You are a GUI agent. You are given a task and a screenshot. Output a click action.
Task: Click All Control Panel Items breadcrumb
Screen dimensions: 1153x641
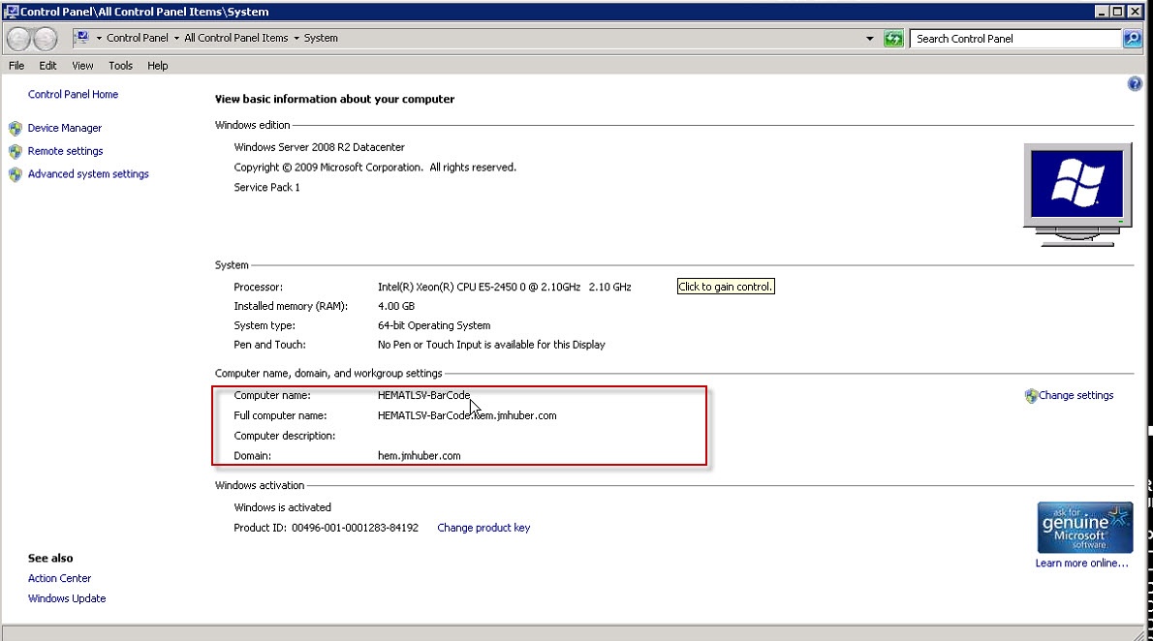pyautogui.click(x=236, y=38)
